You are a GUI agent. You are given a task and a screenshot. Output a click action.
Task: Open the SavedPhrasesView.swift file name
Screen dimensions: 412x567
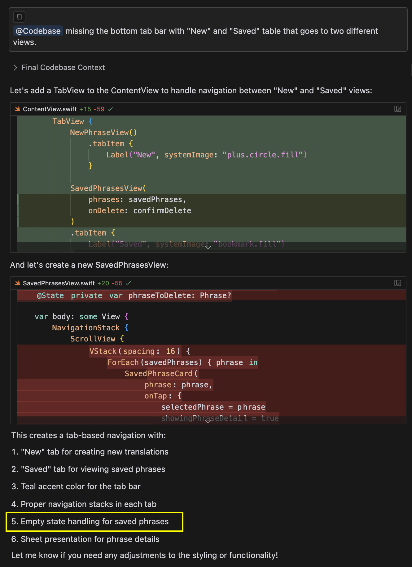point(59,283)
